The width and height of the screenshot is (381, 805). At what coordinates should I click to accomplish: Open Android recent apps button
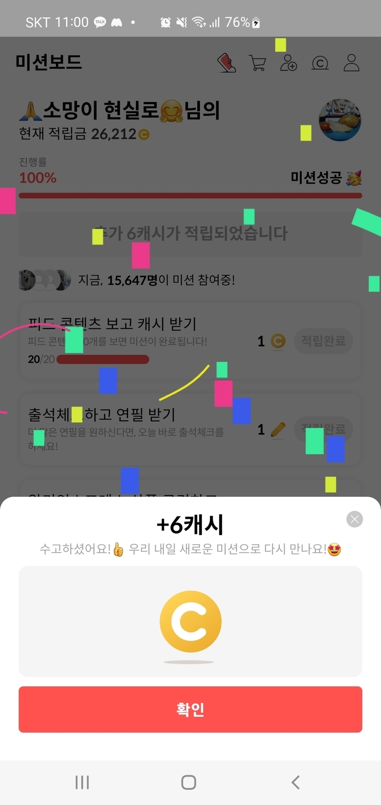pyautogui.click(x=82, y=782)
